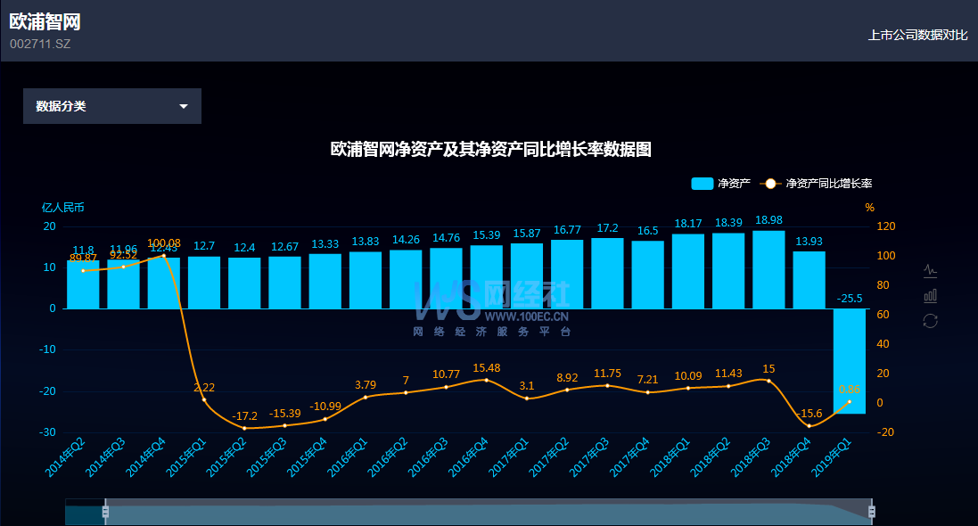The width and height of the screenshot is (978, 526).
Task: Click the 10.77 growth-rate value label
Action: click(446, 374)
